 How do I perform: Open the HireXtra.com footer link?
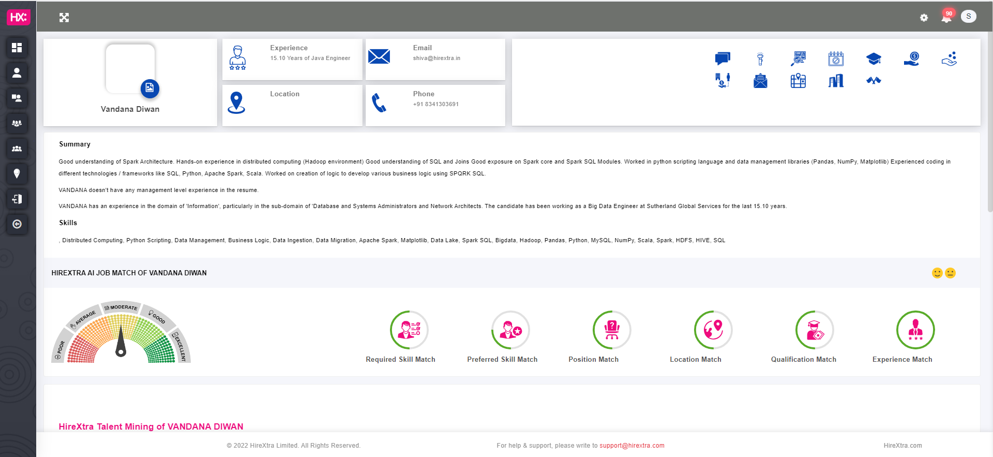tap(902, 446)
